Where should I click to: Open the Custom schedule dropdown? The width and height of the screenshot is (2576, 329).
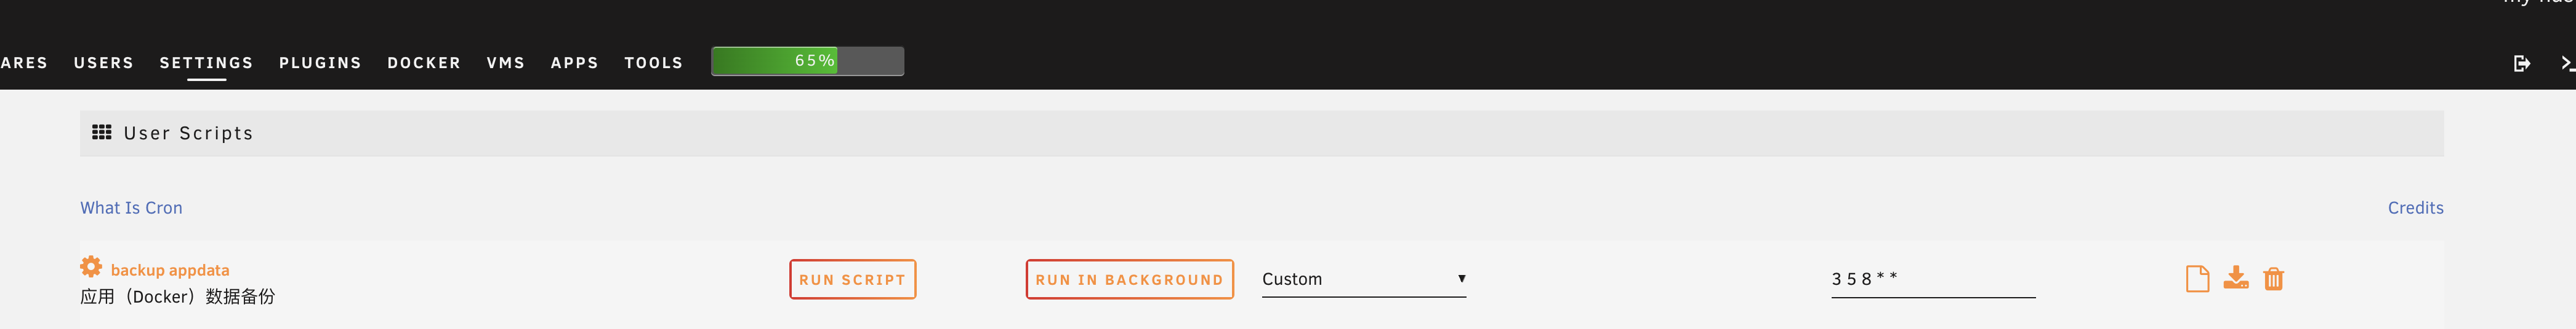pos(1363,279)
